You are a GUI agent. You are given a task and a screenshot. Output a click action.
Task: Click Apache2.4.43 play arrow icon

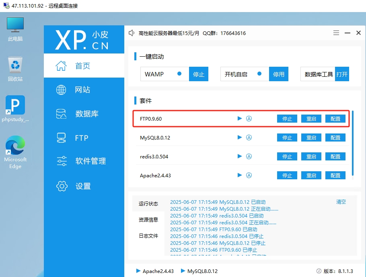tap(239, 175)
